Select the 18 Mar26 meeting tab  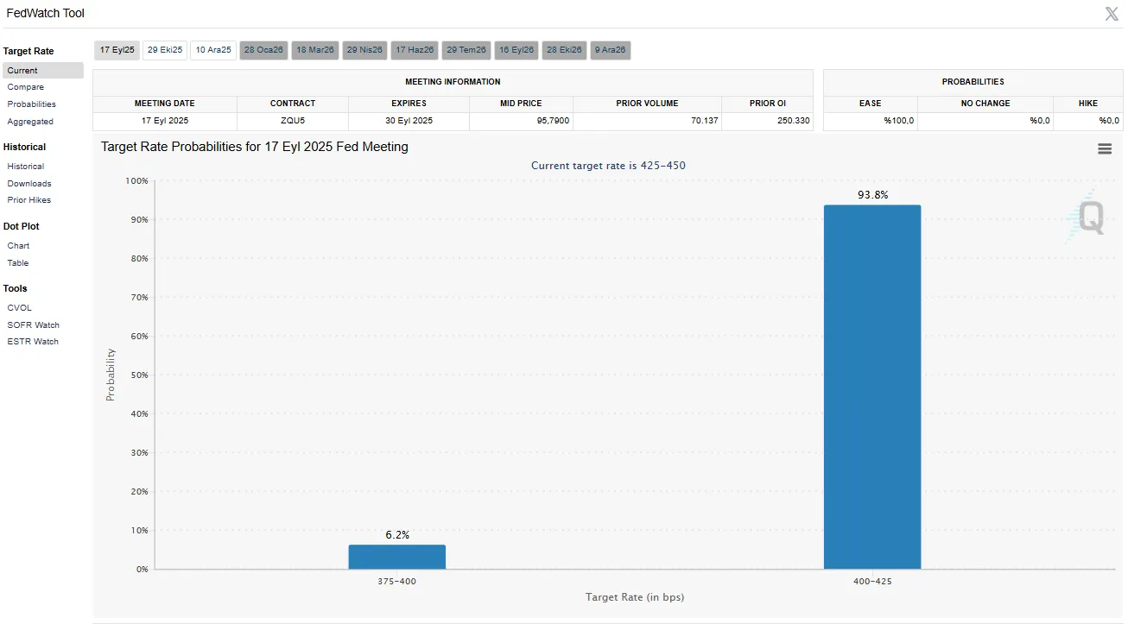pos(315,50)
